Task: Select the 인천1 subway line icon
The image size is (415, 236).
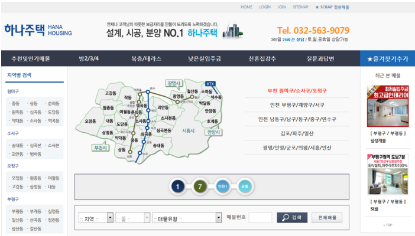Action: pyautogui.click(x=222, y=187)
